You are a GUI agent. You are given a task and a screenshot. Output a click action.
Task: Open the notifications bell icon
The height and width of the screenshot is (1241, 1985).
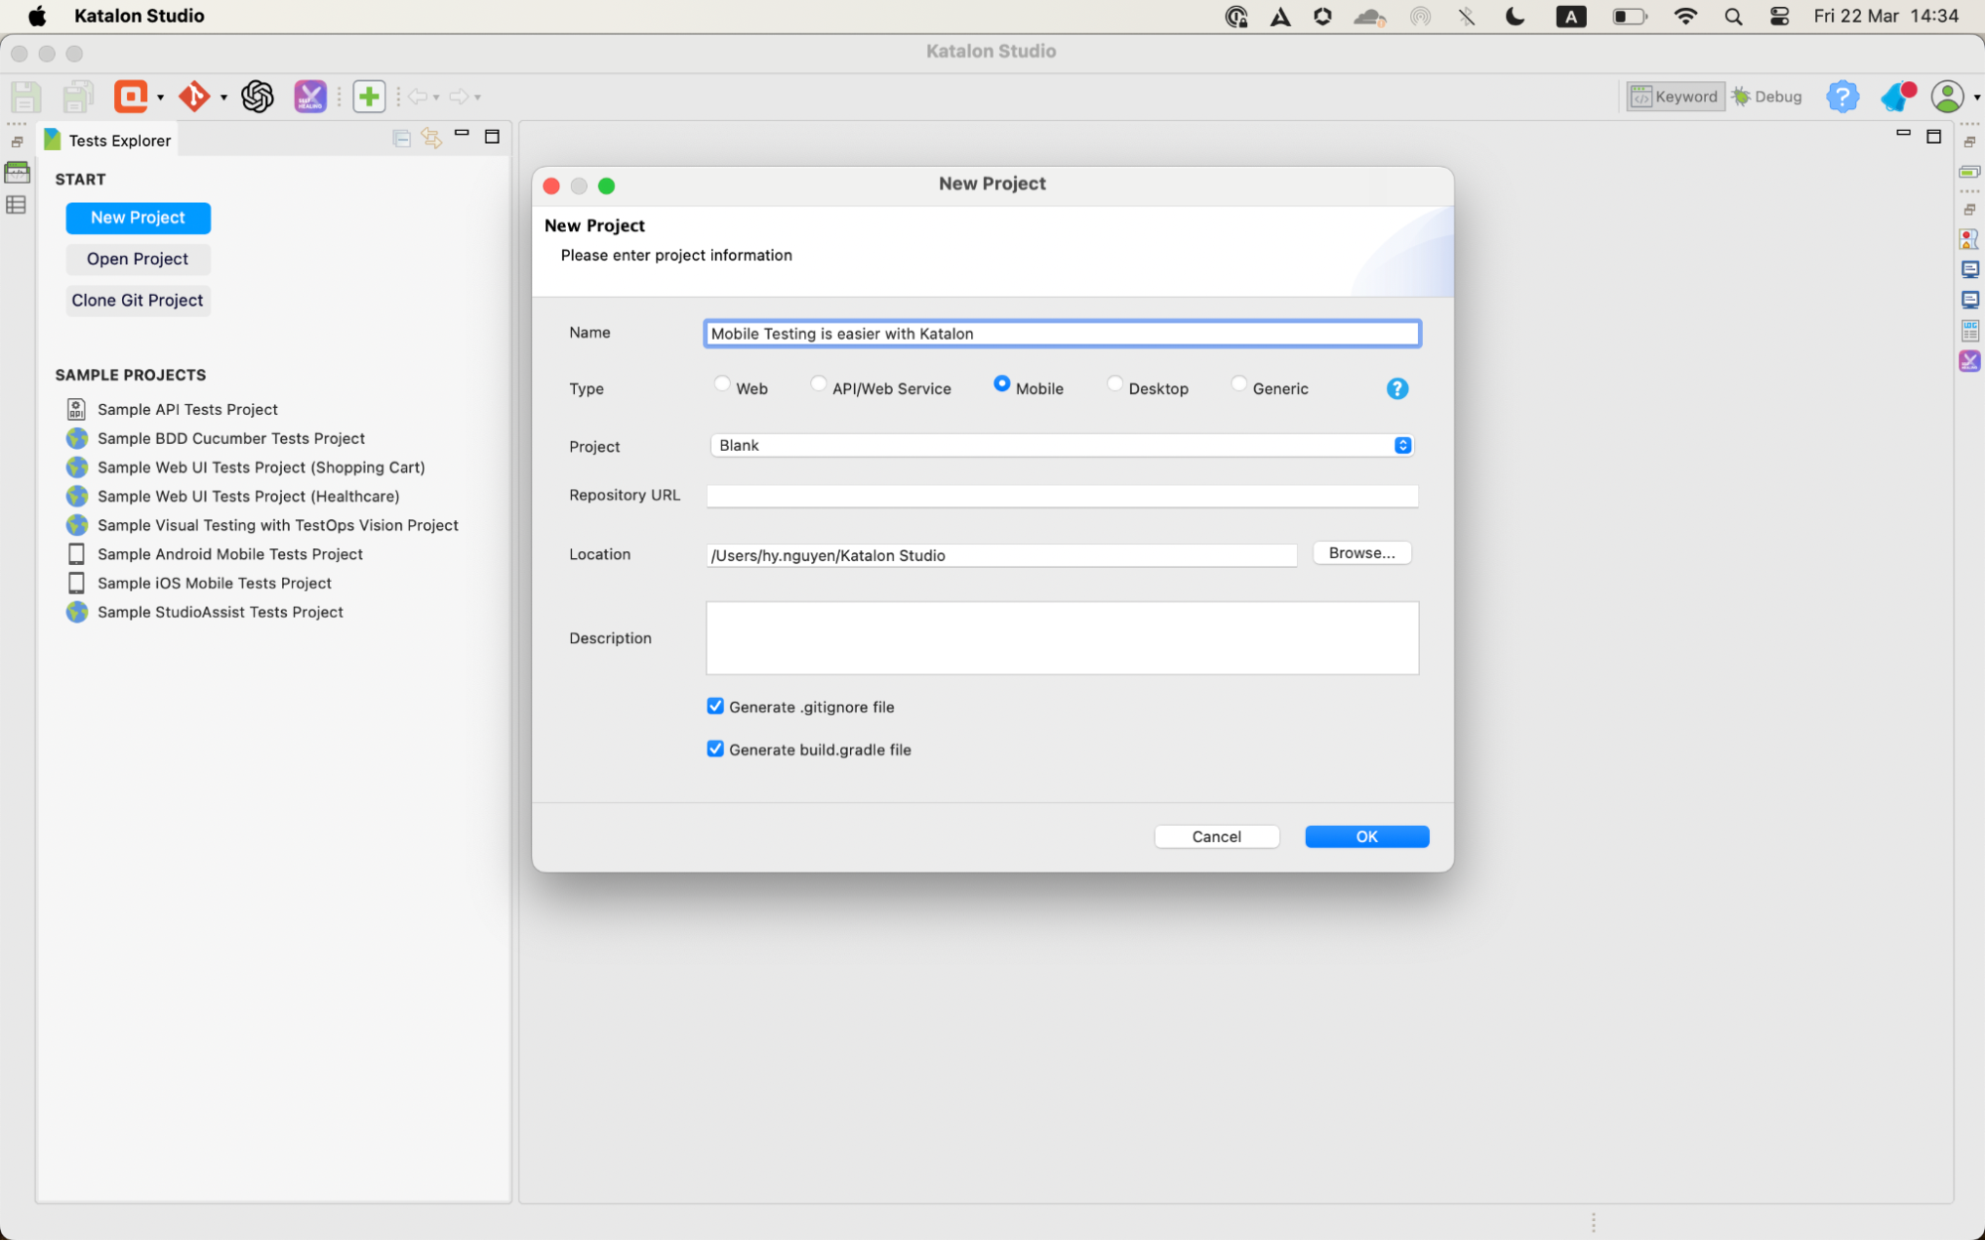pos(1898,96)
